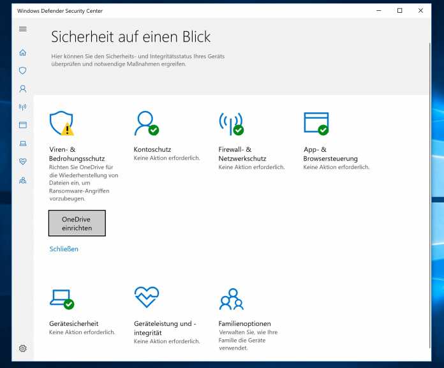
Task: Open settings gear at bottom left
Action: click(23, 348)
